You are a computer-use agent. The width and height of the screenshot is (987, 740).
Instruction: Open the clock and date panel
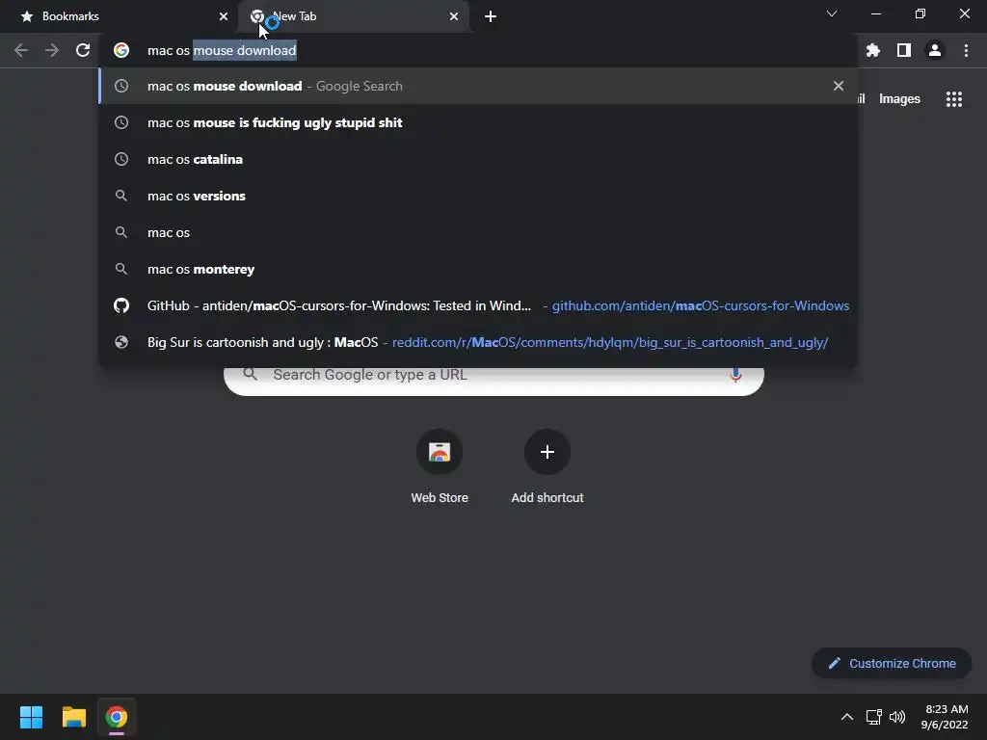pyautogui.click(x=945, y=717)
